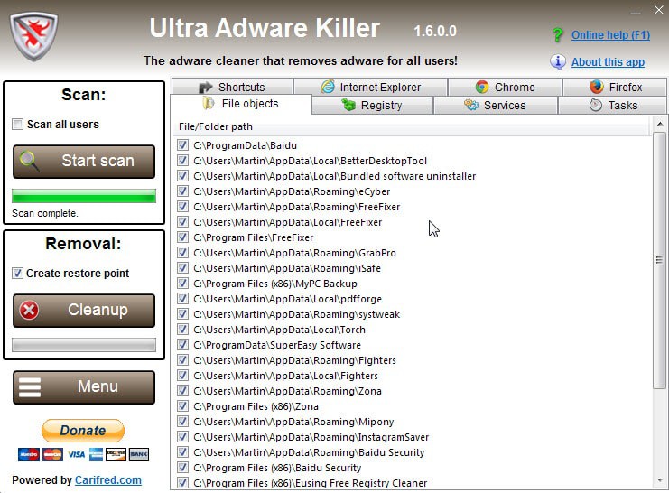
Task: Uncheck the SuperEasy Software checkbox
Action: tap(182, 345)
